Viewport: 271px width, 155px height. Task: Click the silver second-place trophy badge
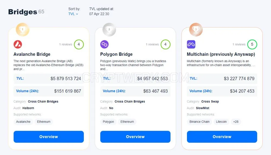109,30
